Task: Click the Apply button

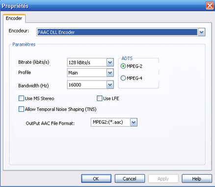Action: [x=163, y=179]
